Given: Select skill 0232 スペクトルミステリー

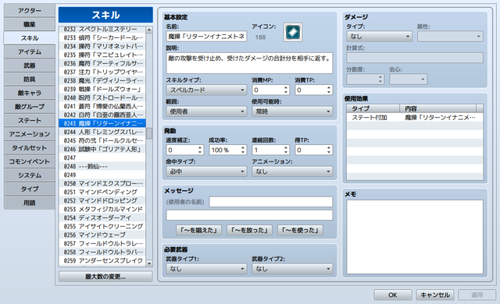Looking at the screenshot, I should pyautogui.click(x=102, y=30).
